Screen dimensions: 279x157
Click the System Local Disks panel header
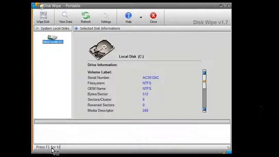coord(53,28)
